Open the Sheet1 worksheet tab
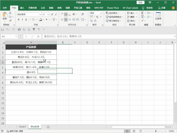 pyautogui.click(x=22, y=127)
